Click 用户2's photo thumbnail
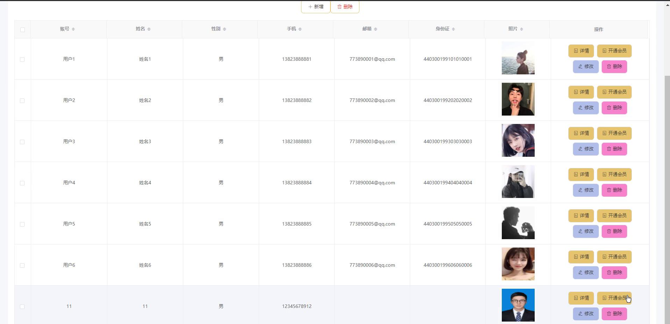Viewport: 670px width, 324px height. 518,99
